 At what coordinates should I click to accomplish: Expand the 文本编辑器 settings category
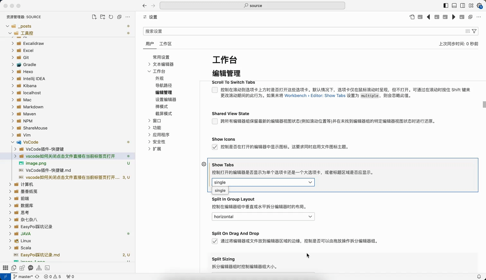point(163,64)
